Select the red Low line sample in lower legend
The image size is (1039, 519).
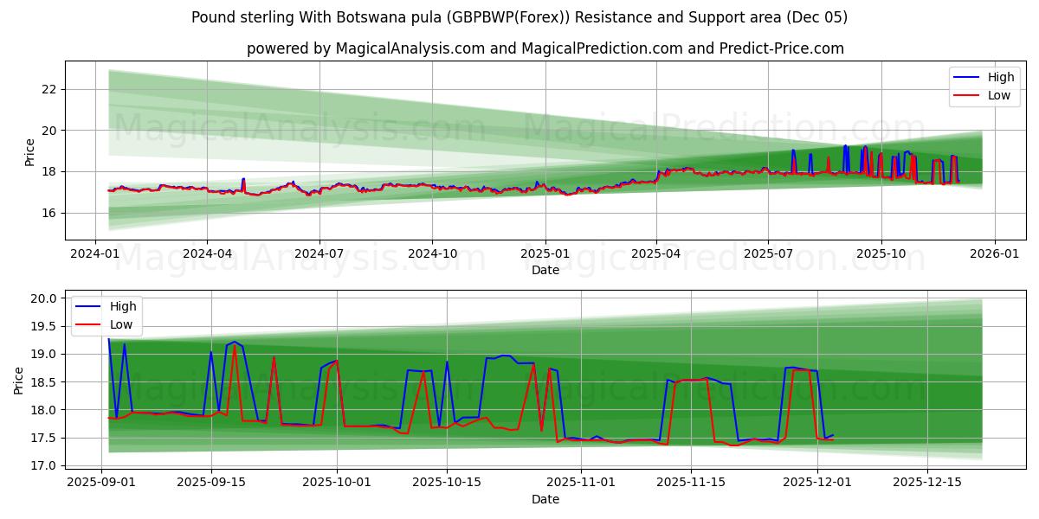pyautogui.click(x=88, y=324)
